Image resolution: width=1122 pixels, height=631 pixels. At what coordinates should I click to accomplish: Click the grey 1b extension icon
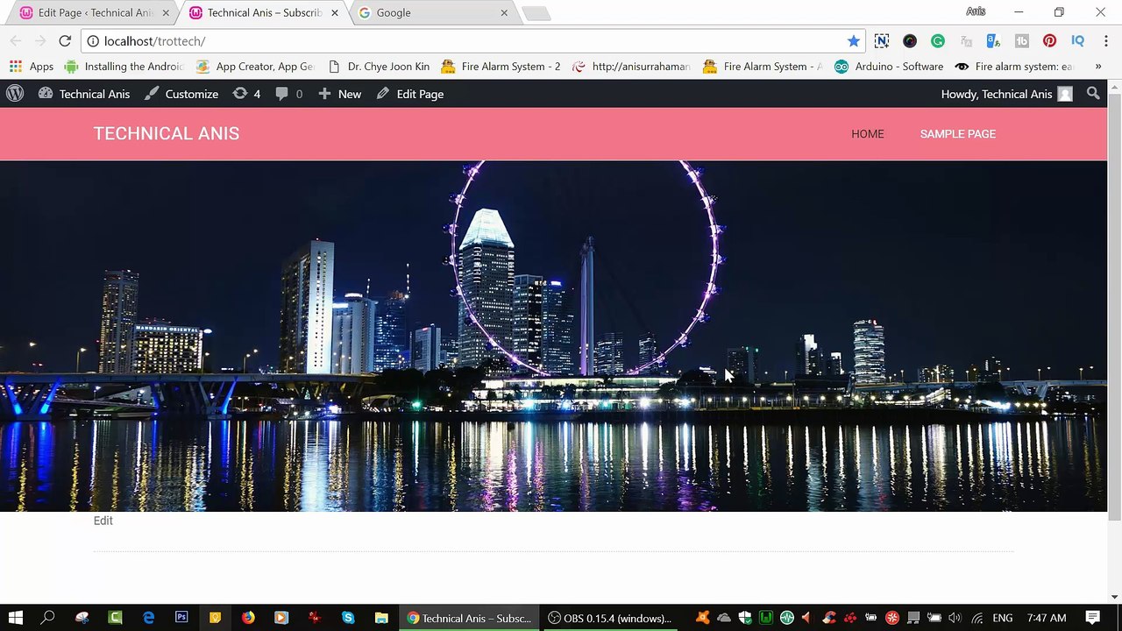[1021, 41]
